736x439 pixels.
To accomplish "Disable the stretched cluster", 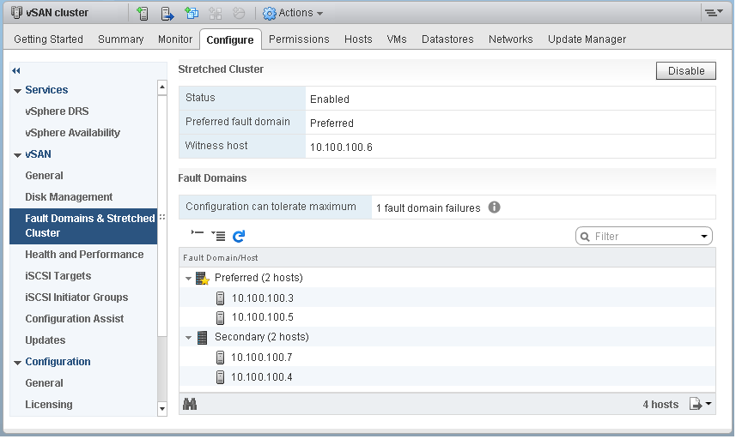I will click(x=685, y=71).
